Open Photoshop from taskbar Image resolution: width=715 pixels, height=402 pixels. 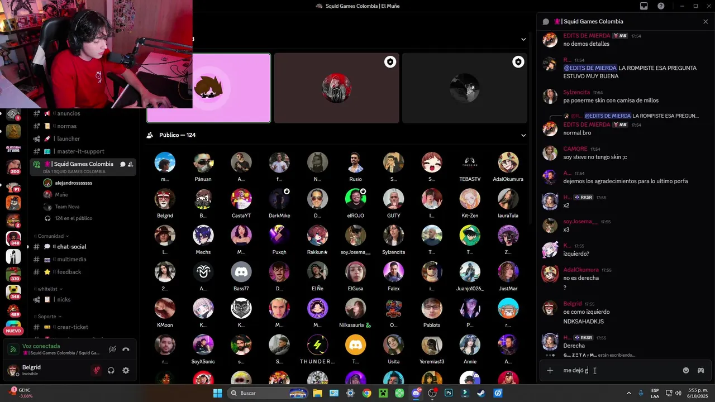point(449,393)
